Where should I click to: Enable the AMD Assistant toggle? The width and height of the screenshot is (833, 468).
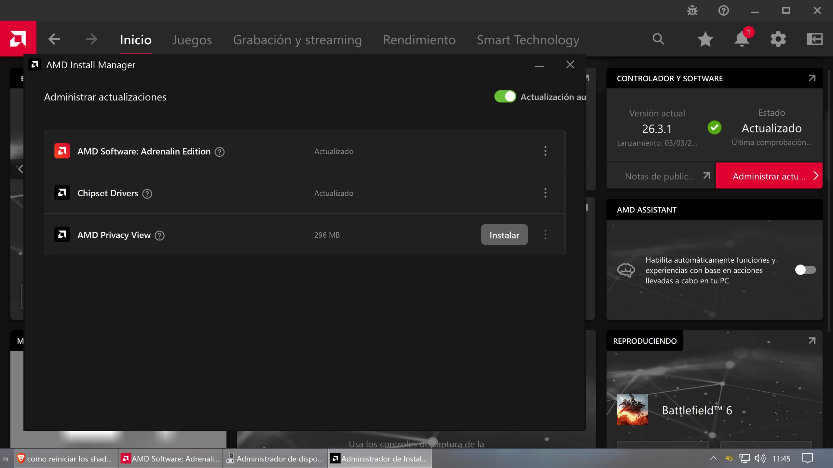805,270
